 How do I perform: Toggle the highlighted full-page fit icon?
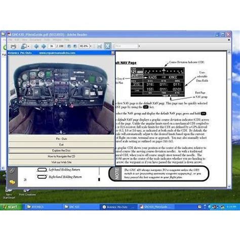tap(107, 46)
